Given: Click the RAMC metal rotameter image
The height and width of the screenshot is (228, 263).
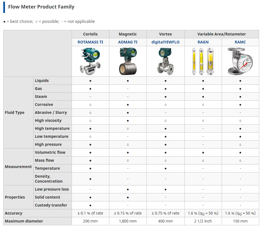Looking at the screenshot, I should click(240, 61).
